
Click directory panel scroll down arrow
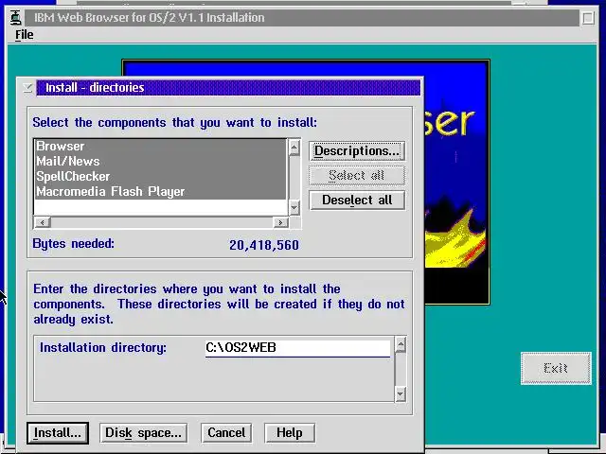click(x=401, y=394)
